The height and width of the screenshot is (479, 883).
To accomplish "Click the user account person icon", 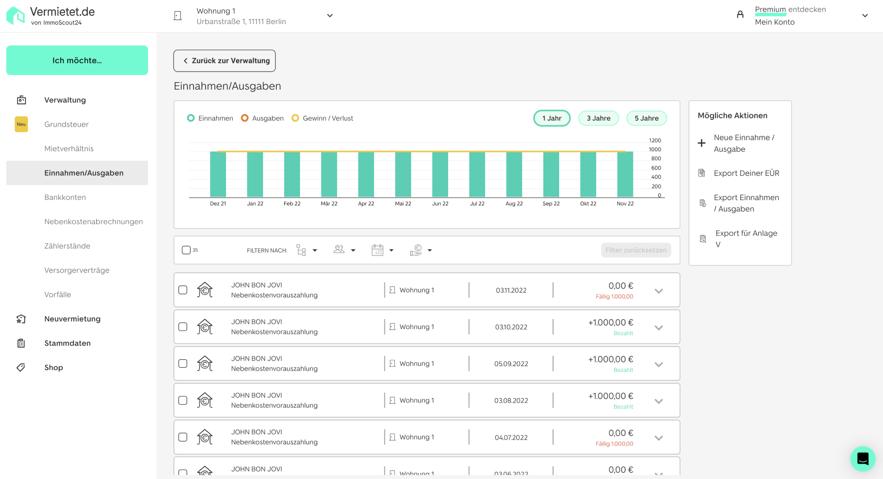I will 740,14.
